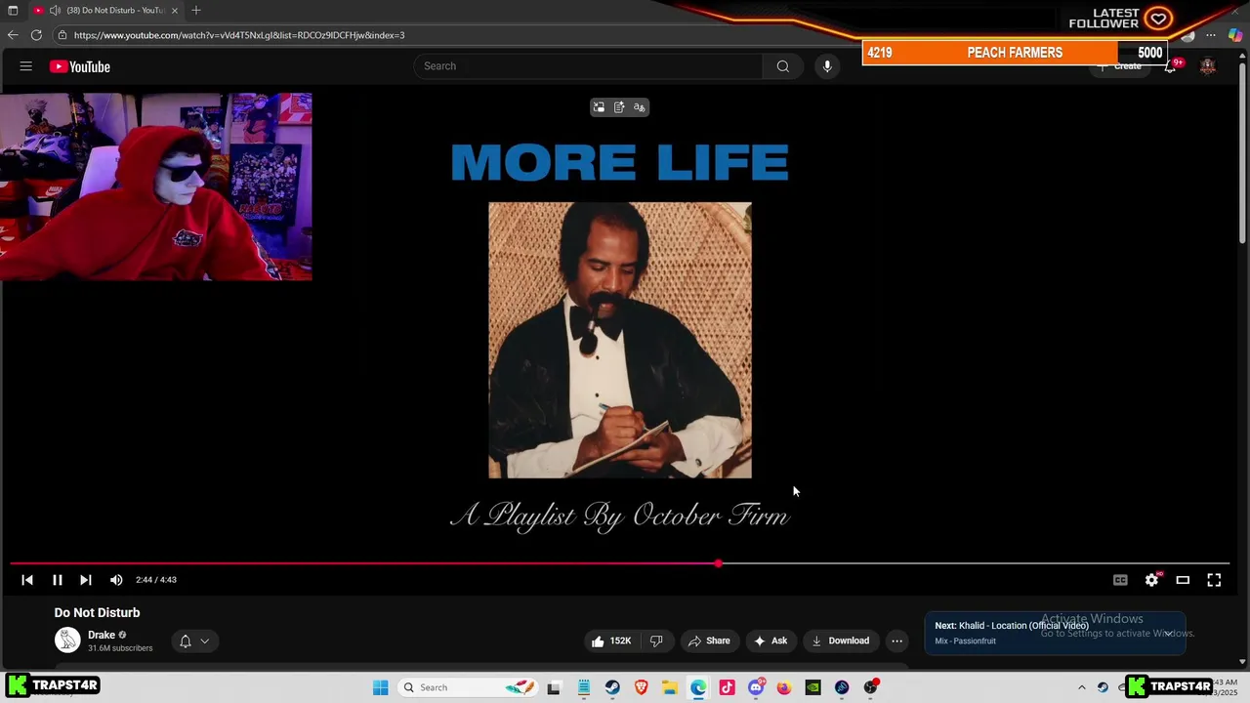Open Brave browser from the taskbar
Image resolution: width=1250 pixels, height=703 pixels.
click(642, 687)
